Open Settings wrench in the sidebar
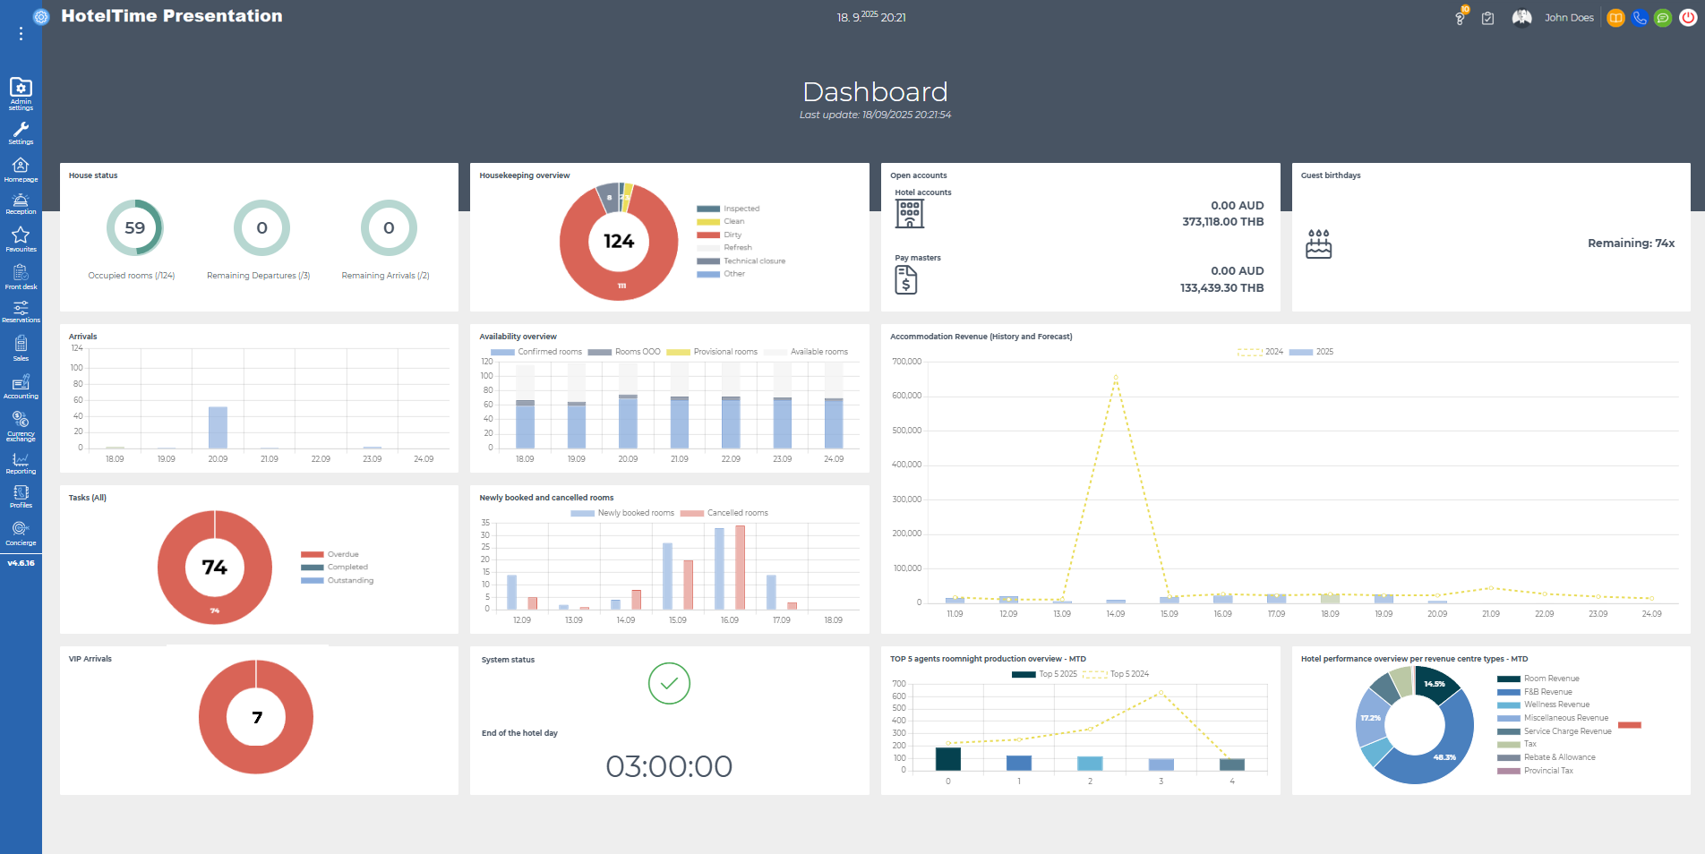The image size is (1705, 854). [x=21, y=133]
